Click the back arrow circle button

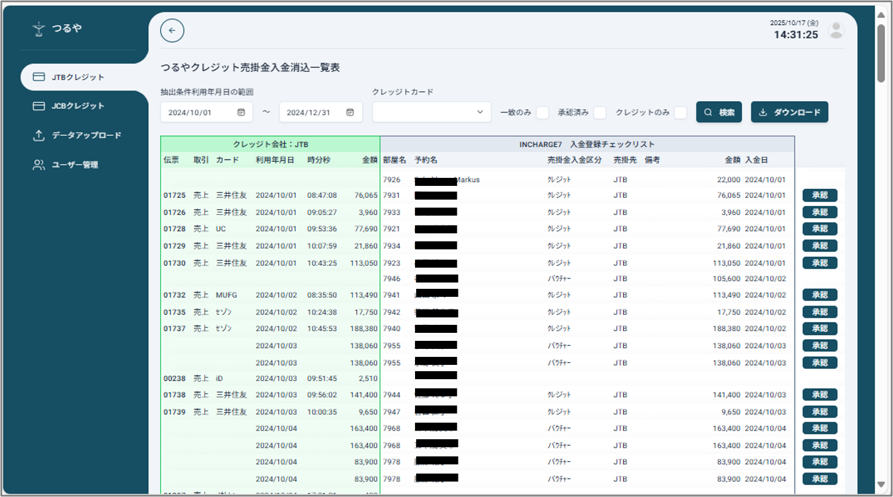172,31
